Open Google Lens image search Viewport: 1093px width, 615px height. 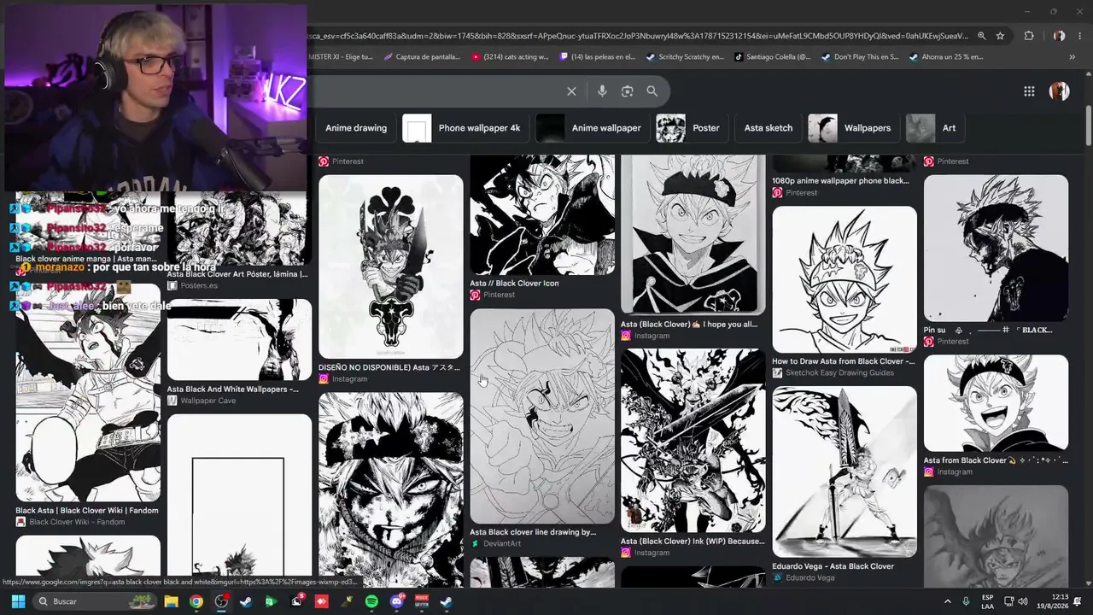tap(628, 91)
